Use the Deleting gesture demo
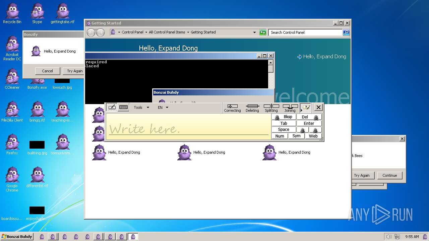 tap(252, 108)
